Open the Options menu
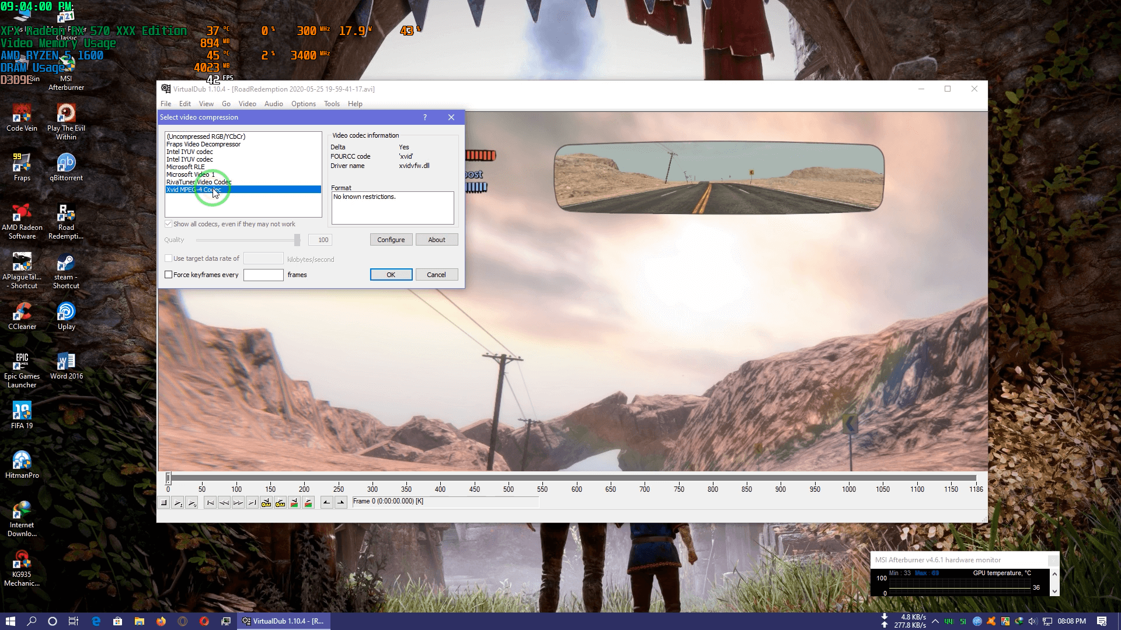This screenshot has height=630, width=1121. pyautogui.click(x=304, y=104)
